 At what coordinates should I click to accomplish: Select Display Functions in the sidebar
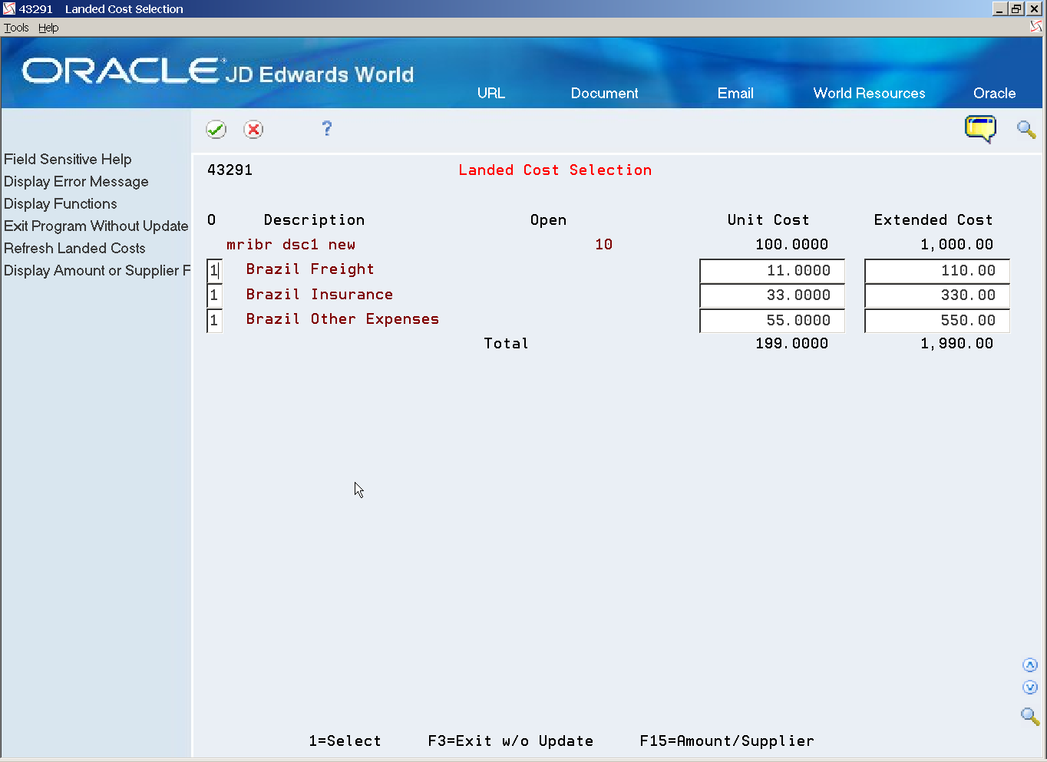[x=61, y=203]
